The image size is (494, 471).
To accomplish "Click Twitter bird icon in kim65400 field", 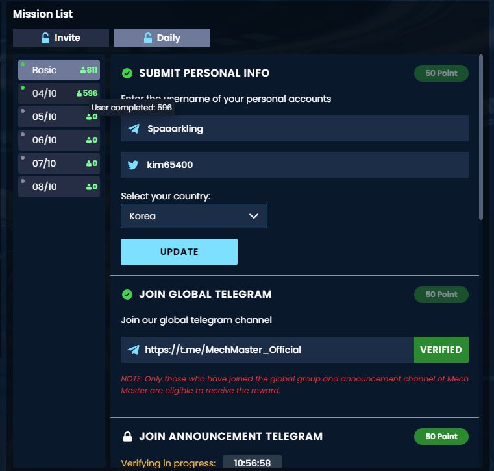I will 133,165.
